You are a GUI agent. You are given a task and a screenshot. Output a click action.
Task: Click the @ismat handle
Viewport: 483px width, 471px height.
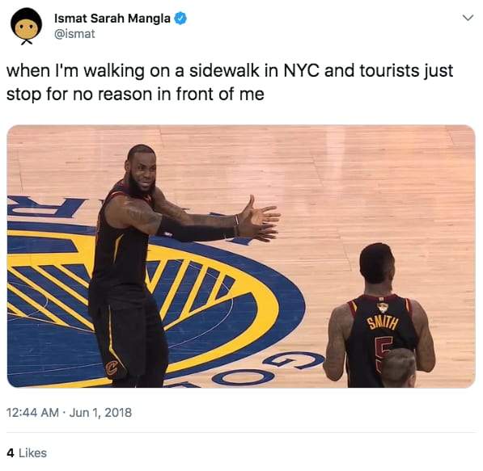74,34
